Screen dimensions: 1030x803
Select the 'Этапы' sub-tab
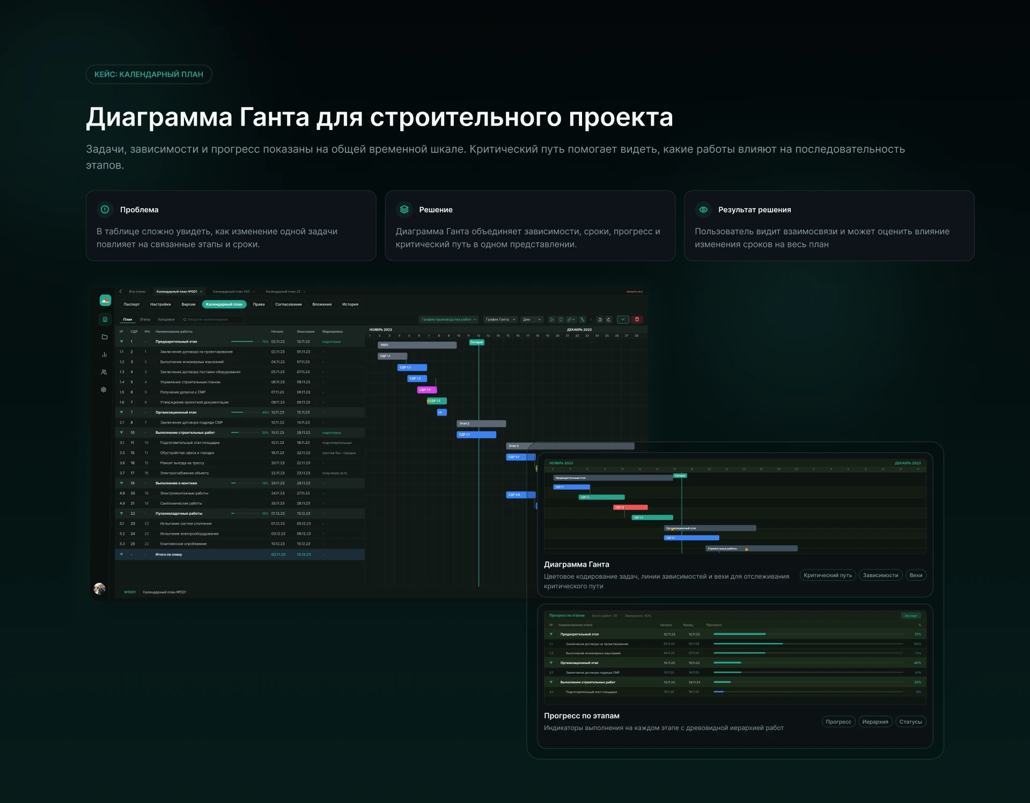[145, 319]
